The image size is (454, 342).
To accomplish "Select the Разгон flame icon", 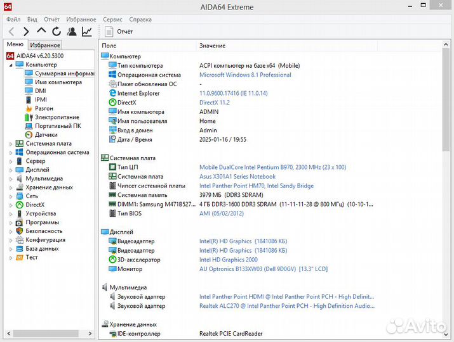I will click(x=29, y=108).
